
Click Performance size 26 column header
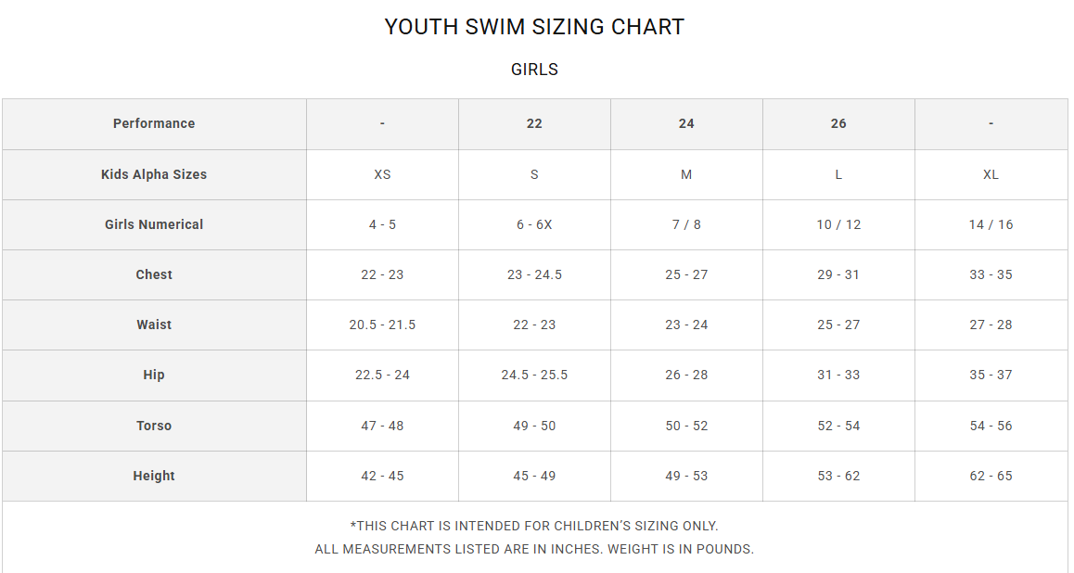[x=838, y=123]
